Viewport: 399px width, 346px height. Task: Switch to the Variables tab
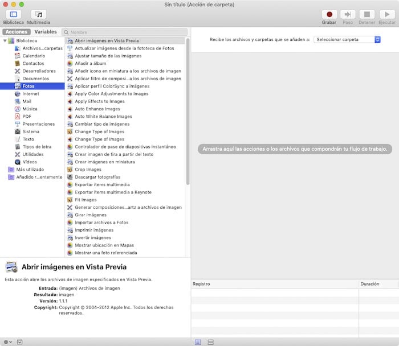46,32
